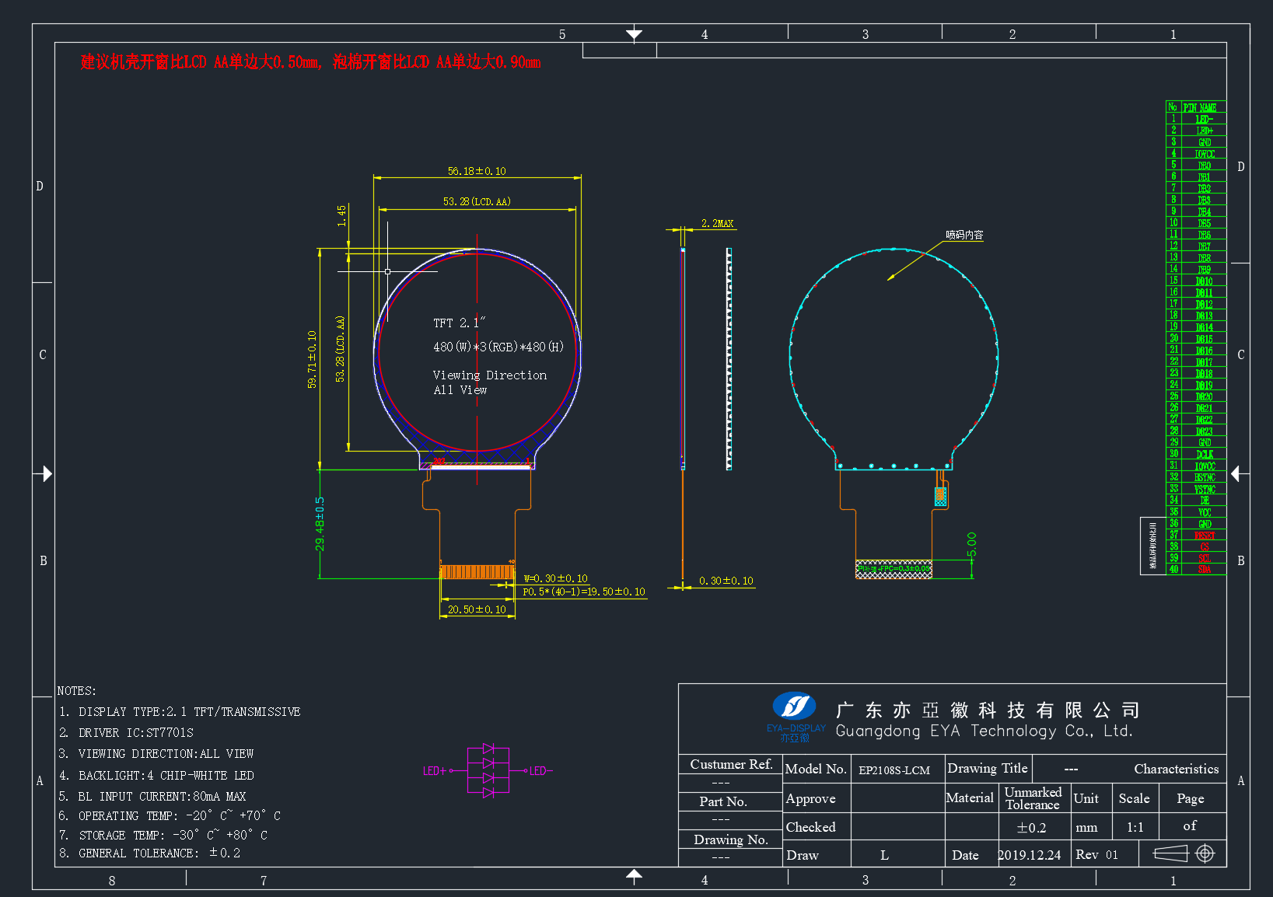Click note BACKLIGHT:4 CHIP-WHITE LED
Screen dimensions: 1273x897
156,775
